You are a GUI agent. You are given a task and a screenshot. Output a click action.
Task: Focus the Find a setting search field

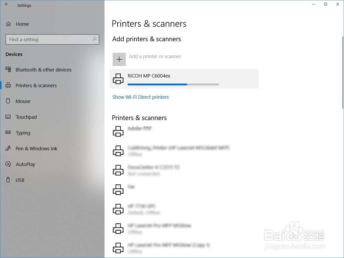[52, 40]
